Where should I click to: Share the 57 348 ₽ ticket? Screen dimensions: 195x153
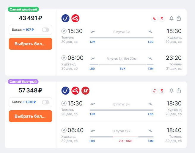coord(179,91)
